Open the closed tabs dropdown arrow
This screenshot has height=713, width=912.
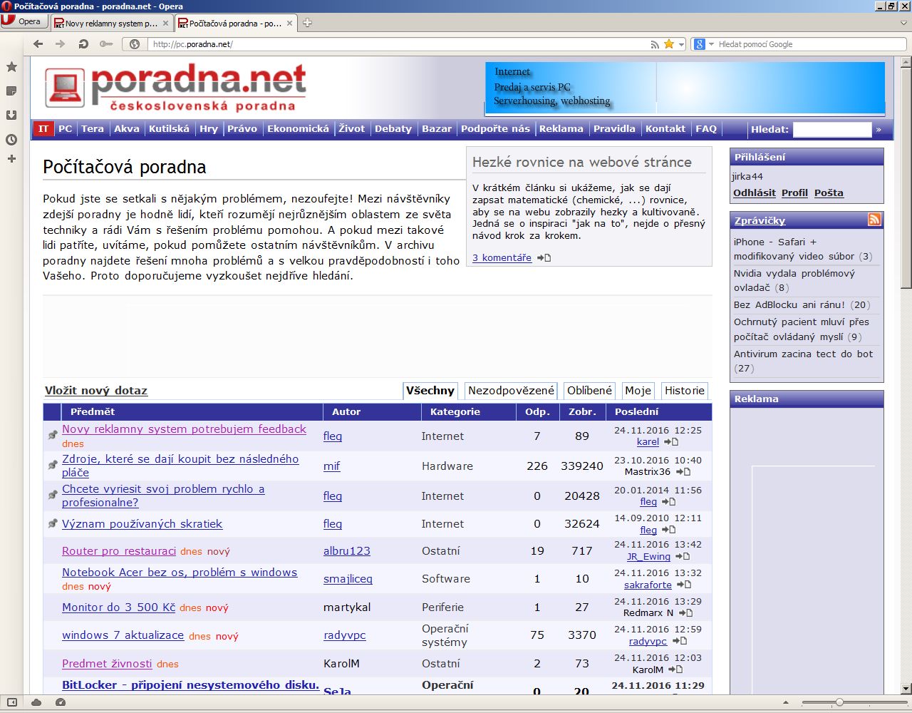tap(903, 23)
